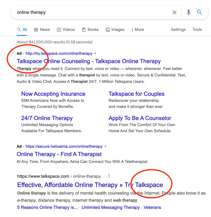Screen dimensions: 211x217
Task: Expand the dropdown arrow after try.talkspace.com URL
Action: pyautogui.click(x=95, y=53)
